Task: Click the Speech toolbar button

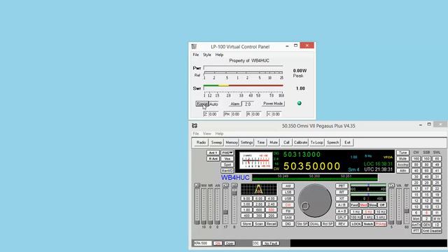Action: point(333,142)
